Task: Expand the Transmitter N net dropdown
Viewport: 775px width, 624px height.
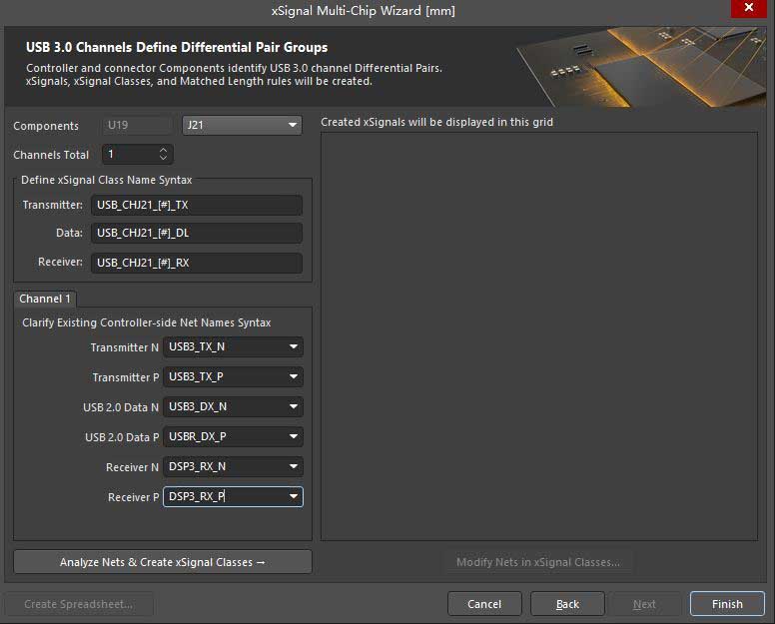Action: pos(294,347)
